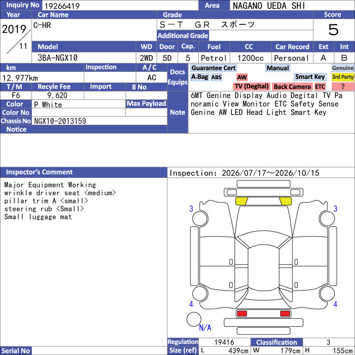Click the Inquiry No value 19266419

(x=62, y=6)
